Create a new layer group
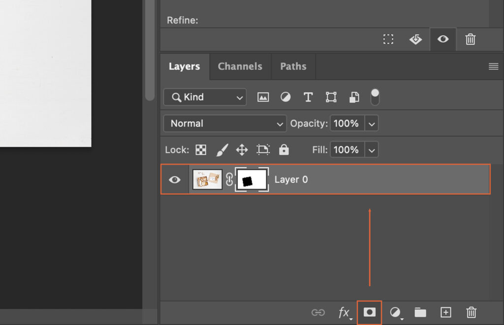Viewport: 504px width, 325px height. point(420,312)
